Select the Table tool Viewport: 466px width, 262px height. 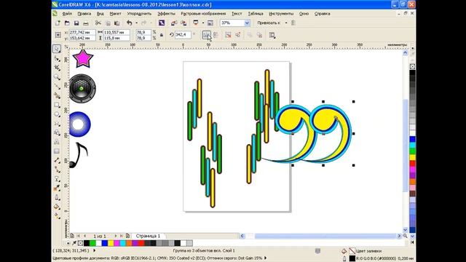pos(57,151)
